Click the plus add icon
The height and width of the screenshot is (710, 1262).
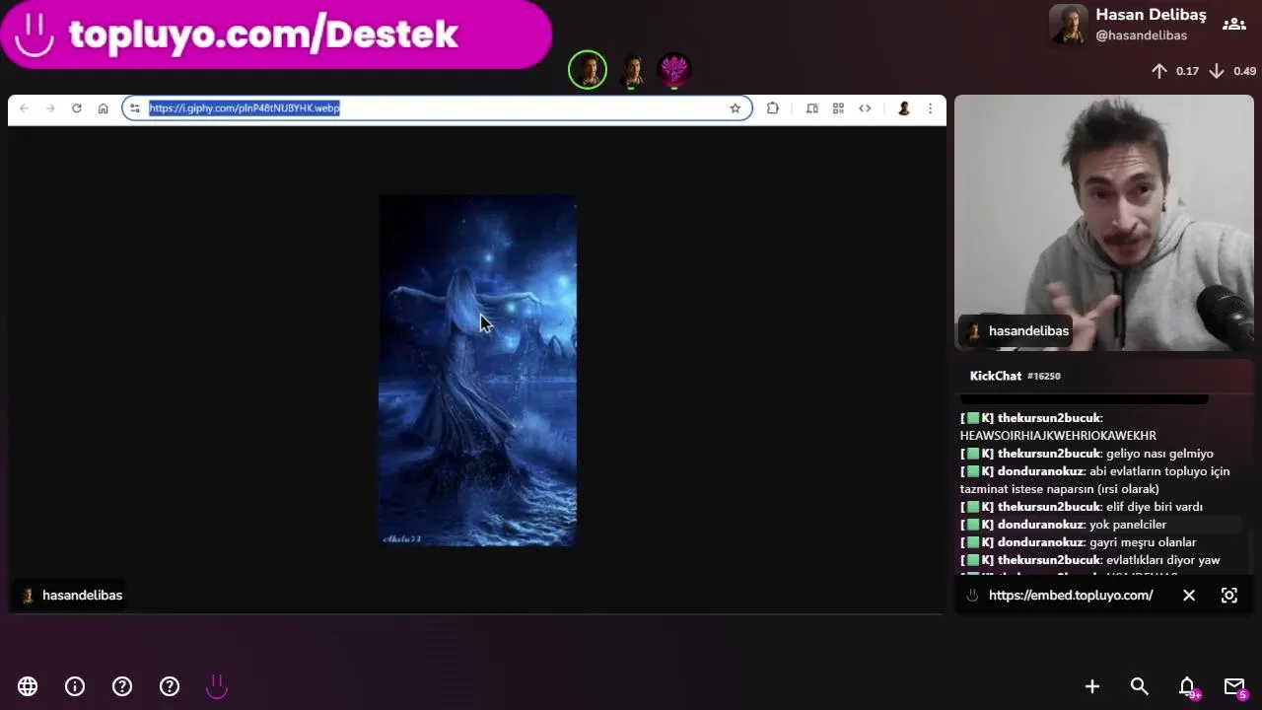click(1092, 686)
